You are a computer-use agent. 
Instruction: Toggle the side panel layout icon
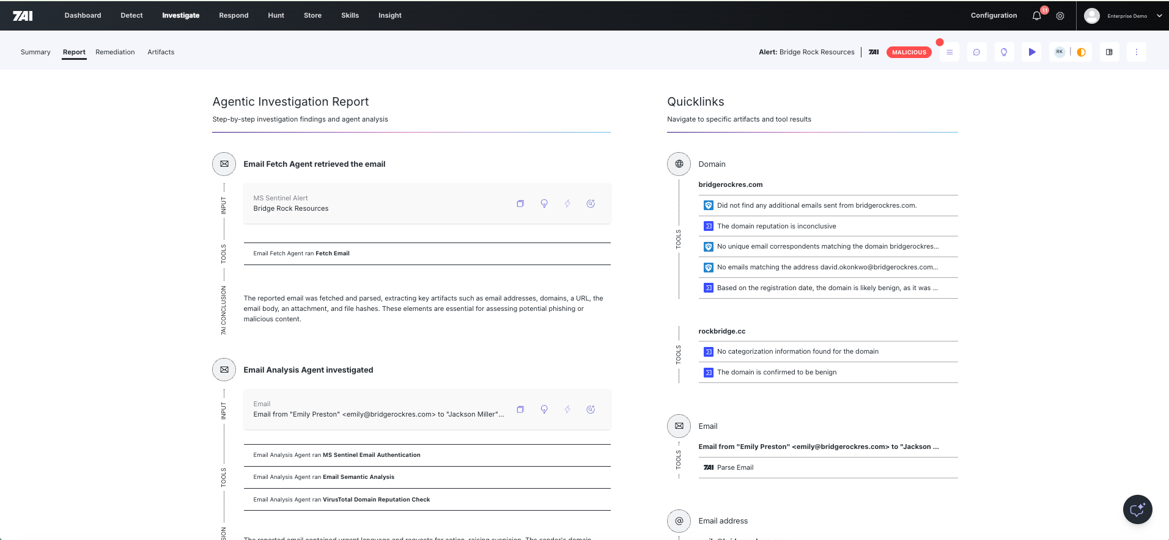(x=1109, y=52)
